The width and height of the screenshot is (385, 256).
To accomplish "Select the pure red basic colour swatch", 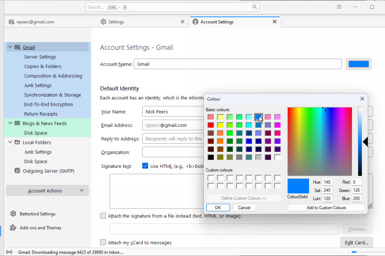I will point(211,125).
